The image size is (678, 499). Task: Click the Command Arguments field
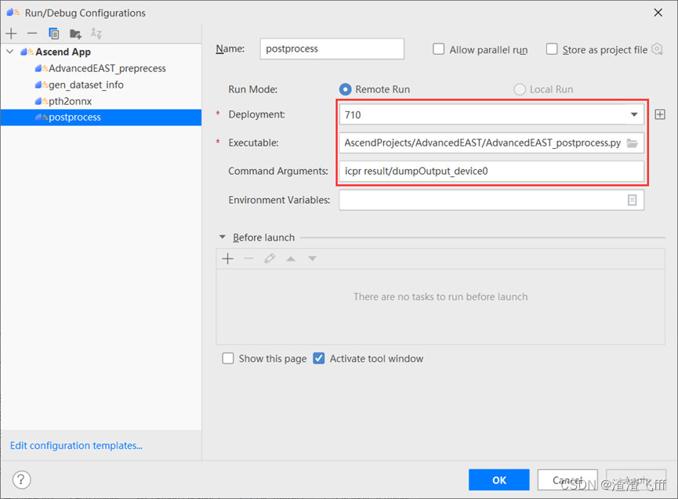click(491, 171)
